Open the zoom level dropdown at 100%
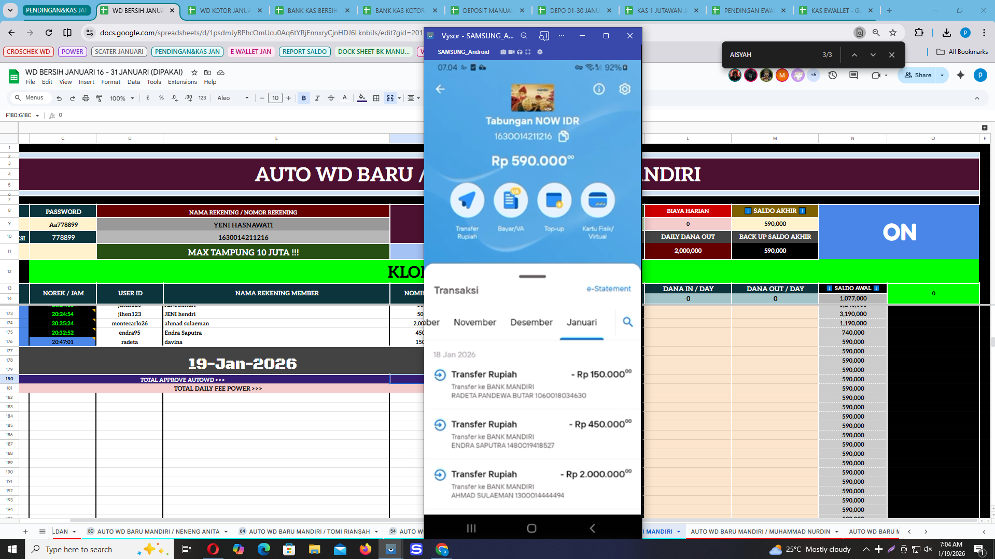 [122, 98]
